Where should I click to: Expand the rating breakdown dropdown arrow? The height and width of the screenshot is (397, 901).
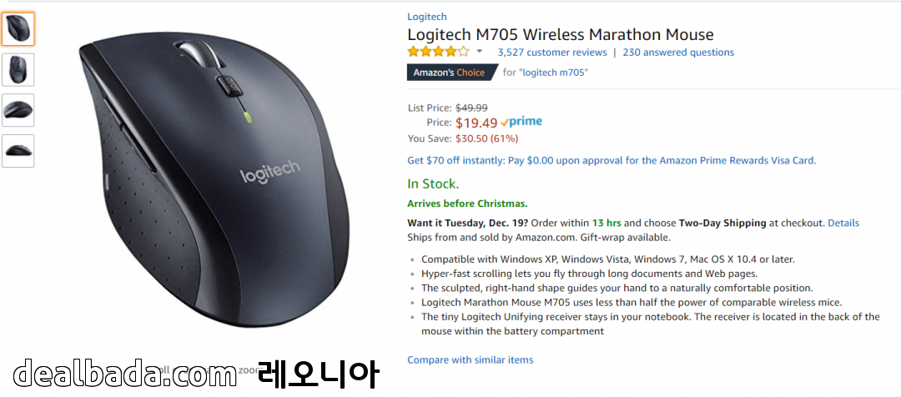click(x=480, y=52)
